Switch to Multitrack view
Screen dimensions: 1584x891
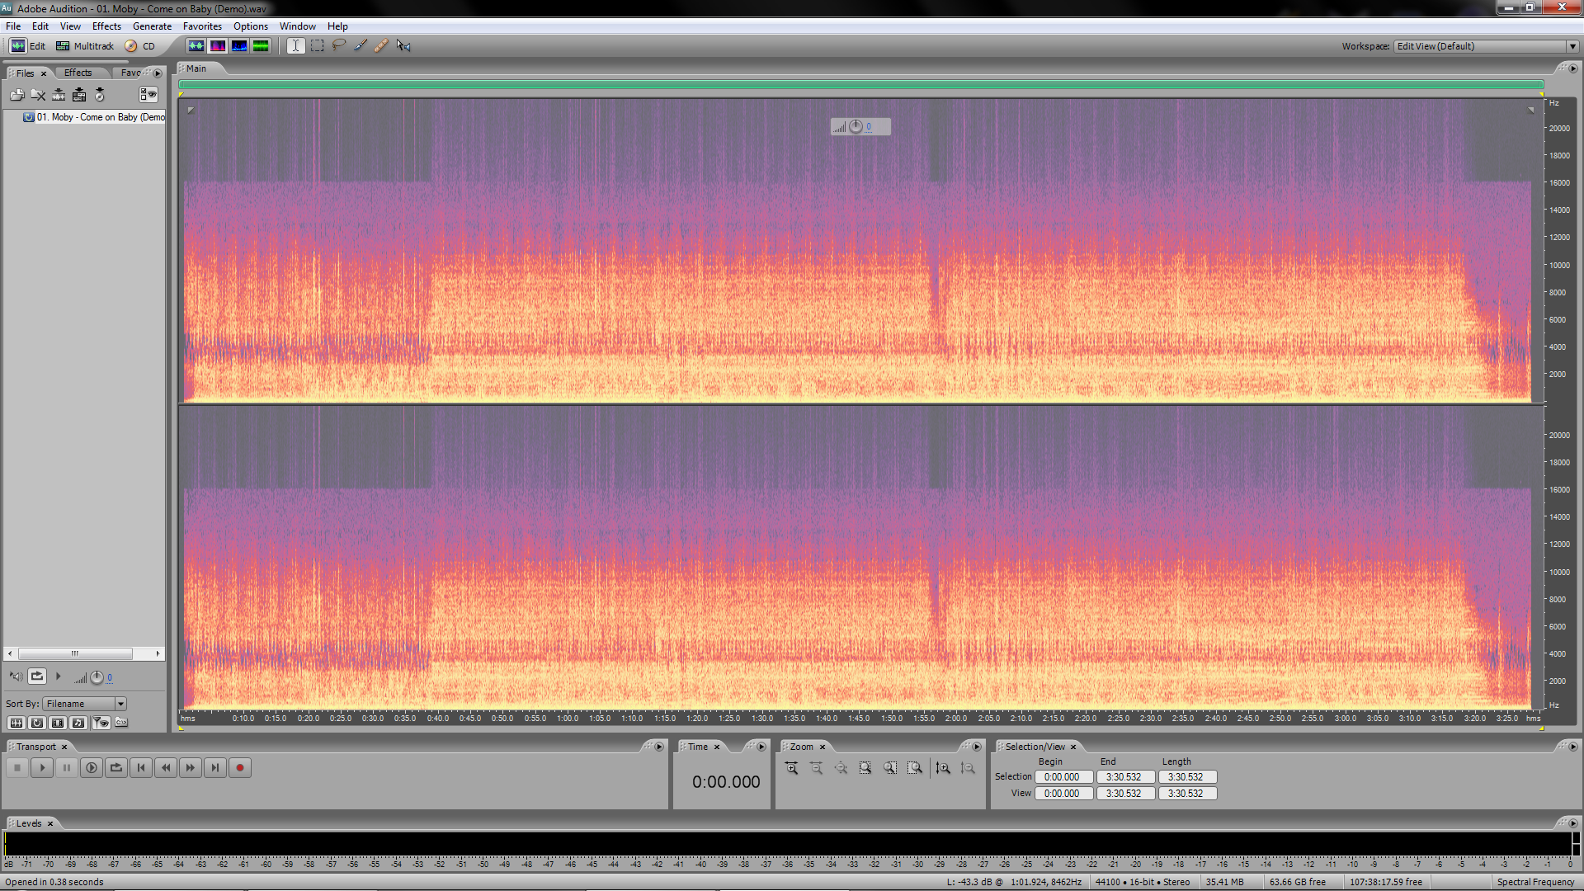point(85,46)
